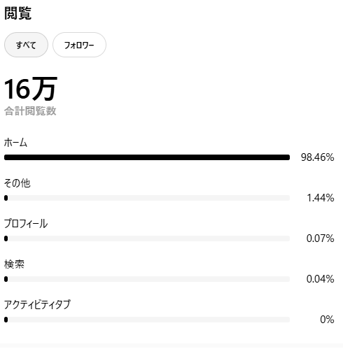Screen dimensions: 343x349
Task: Click the その他 progress bar
Action: pyautogui.click(x=147, y=198)
